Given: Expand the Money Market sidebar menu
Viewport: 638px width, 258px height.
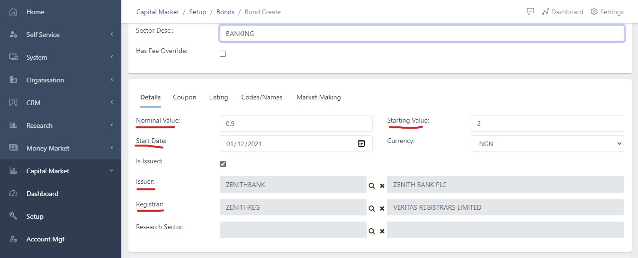Looking at the screenshot, I should 61,148.
